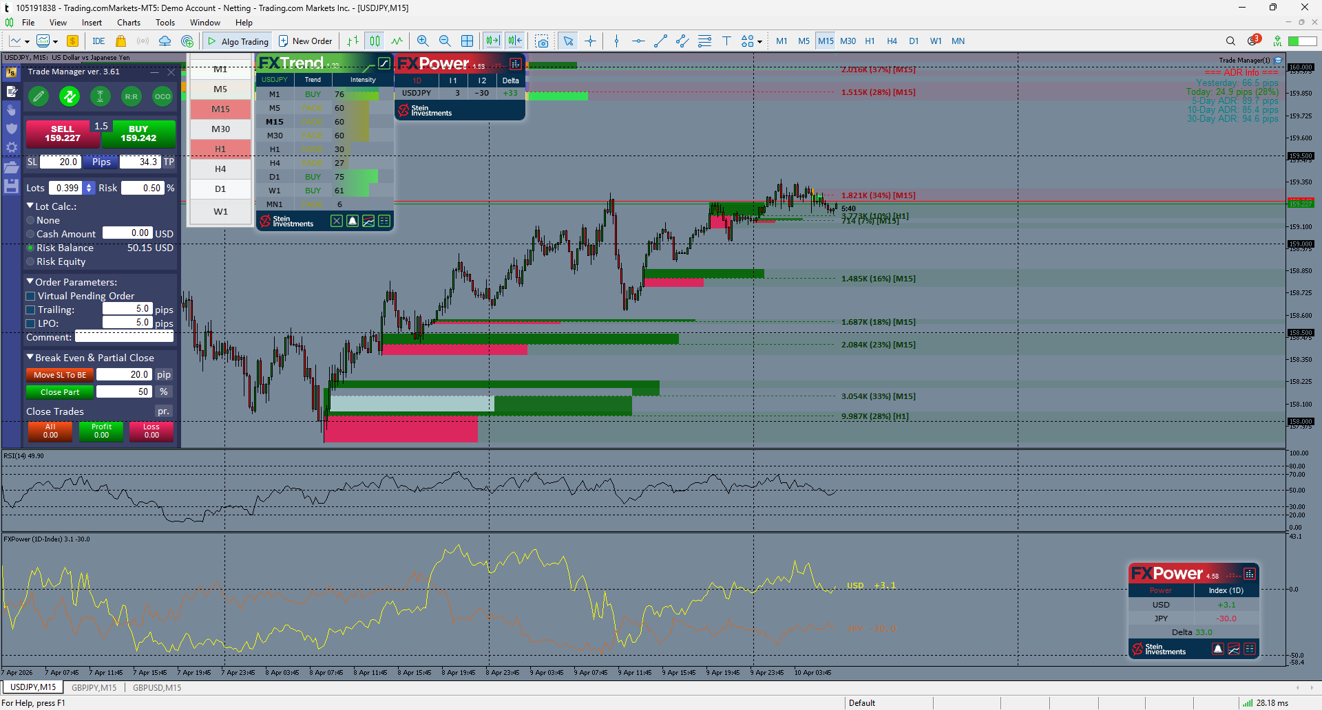Click the bell alert icon in FXTrend panel
This screenshot has width=1322, height=710.
click(x=353, y=221)
